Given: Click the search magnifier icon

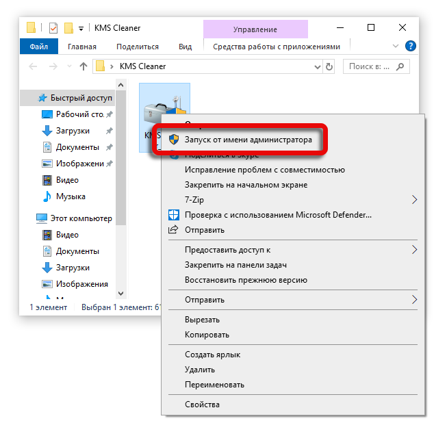Looking at the screenshot, I should 400,66.
